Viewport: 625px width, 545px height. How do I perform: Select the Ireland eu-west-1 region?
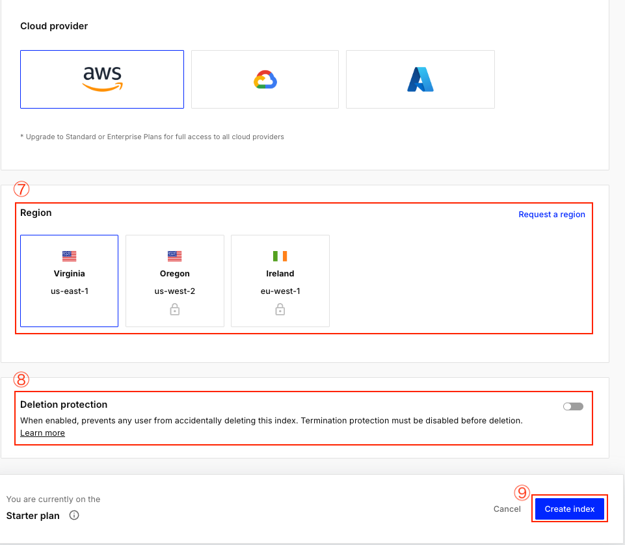280,281
